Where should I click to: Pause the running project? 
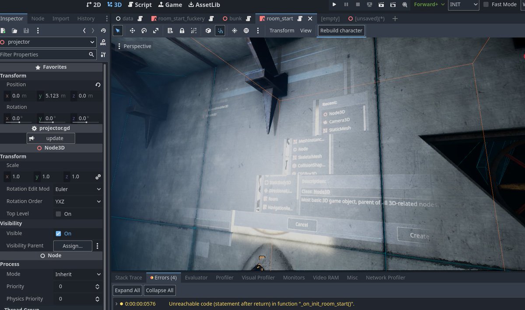pyautogui.click(x=346, y=4)
